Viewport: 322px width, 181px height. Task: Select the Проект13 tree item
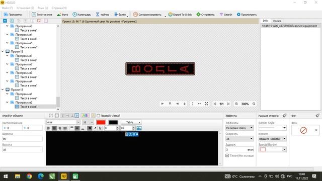coord(17,51)
